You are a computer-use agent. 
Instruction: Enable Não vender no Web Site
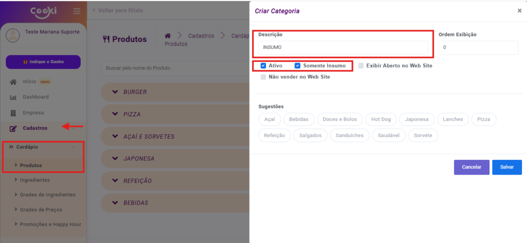(263, 77)
